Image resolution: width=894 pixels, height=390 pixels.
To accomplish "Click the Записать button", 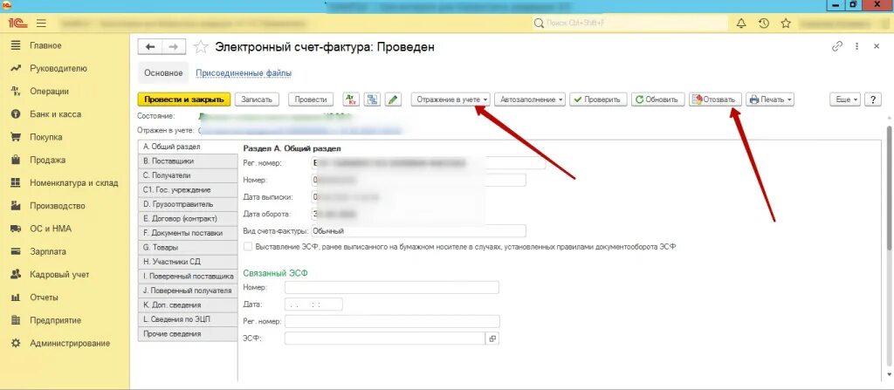I will [x=257, y=99].
